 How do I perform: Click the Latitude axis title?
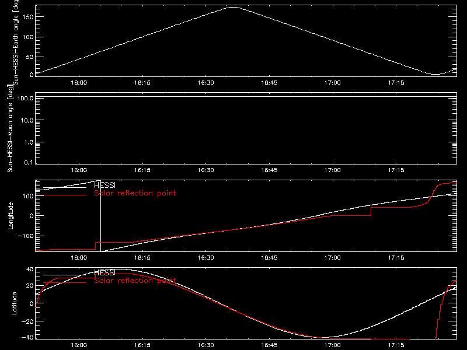point(14,303)
